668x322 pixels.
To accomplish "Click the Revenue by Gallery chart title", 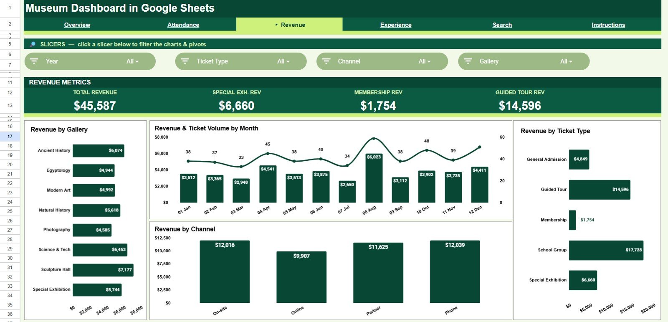I will [59, 129].
